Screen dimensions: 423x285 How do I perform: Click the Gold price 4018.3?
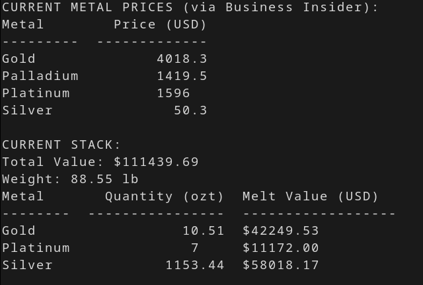coord(182,59)
